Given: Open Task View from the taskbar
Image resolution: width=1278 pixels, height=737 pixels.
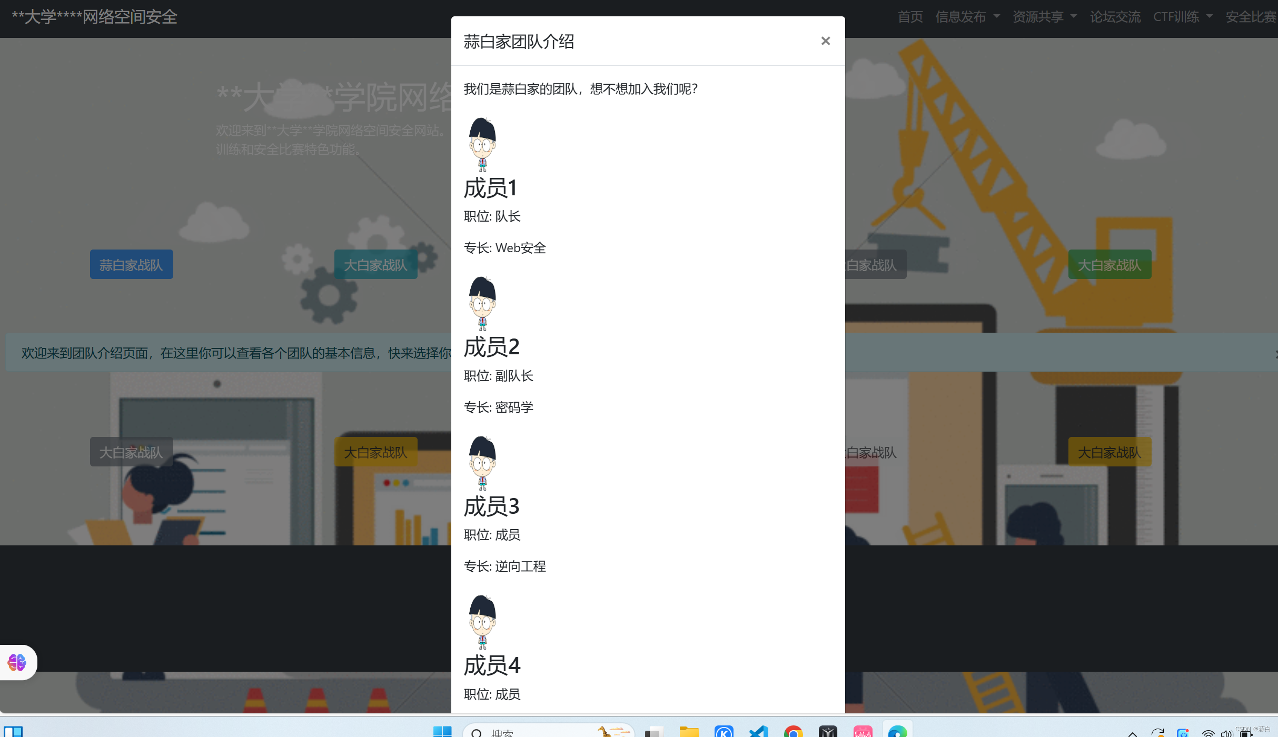Looking at the screenshot, I should click(653, 732).
